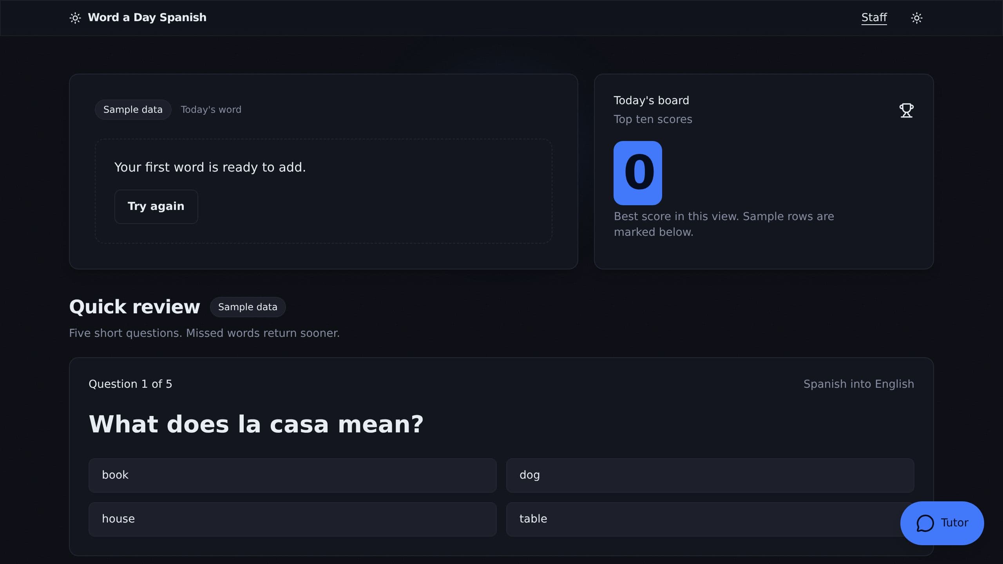Click the 'Today's word' label
Screen dimensions: 1003x564
pyautogui.click(x=211, y=110)
